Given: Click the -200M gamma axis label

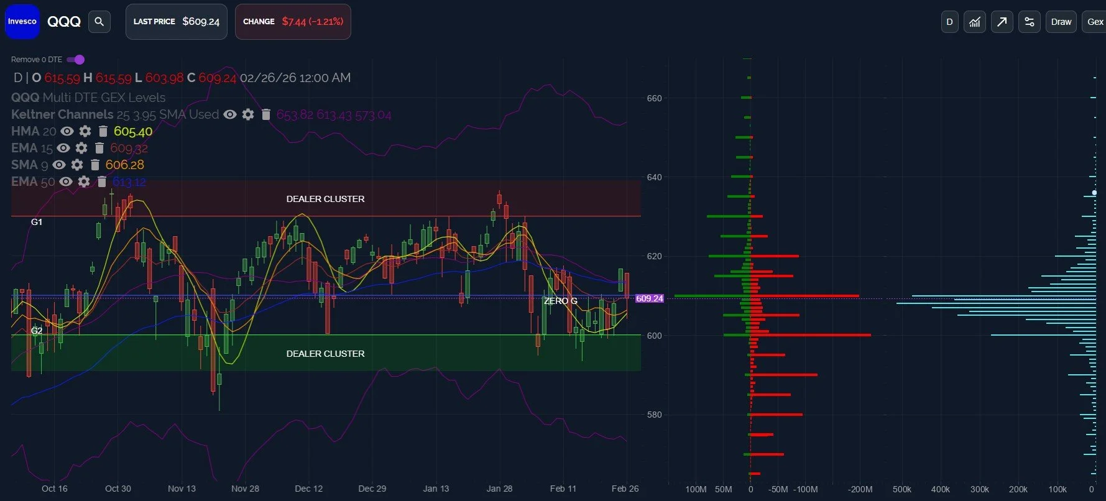Looking at the screenshot, I should point(860,489).
